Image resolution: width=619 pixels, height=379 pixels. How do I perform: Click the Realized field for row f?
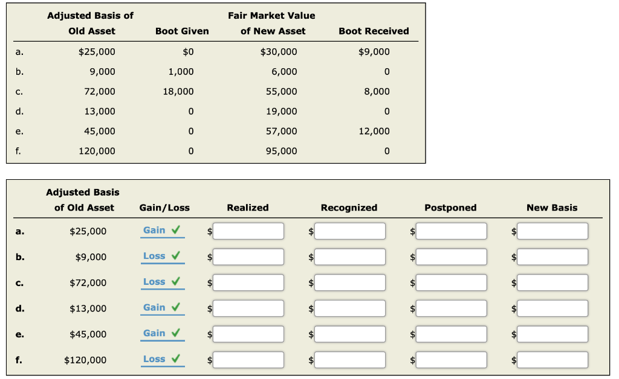coord(248,360)
